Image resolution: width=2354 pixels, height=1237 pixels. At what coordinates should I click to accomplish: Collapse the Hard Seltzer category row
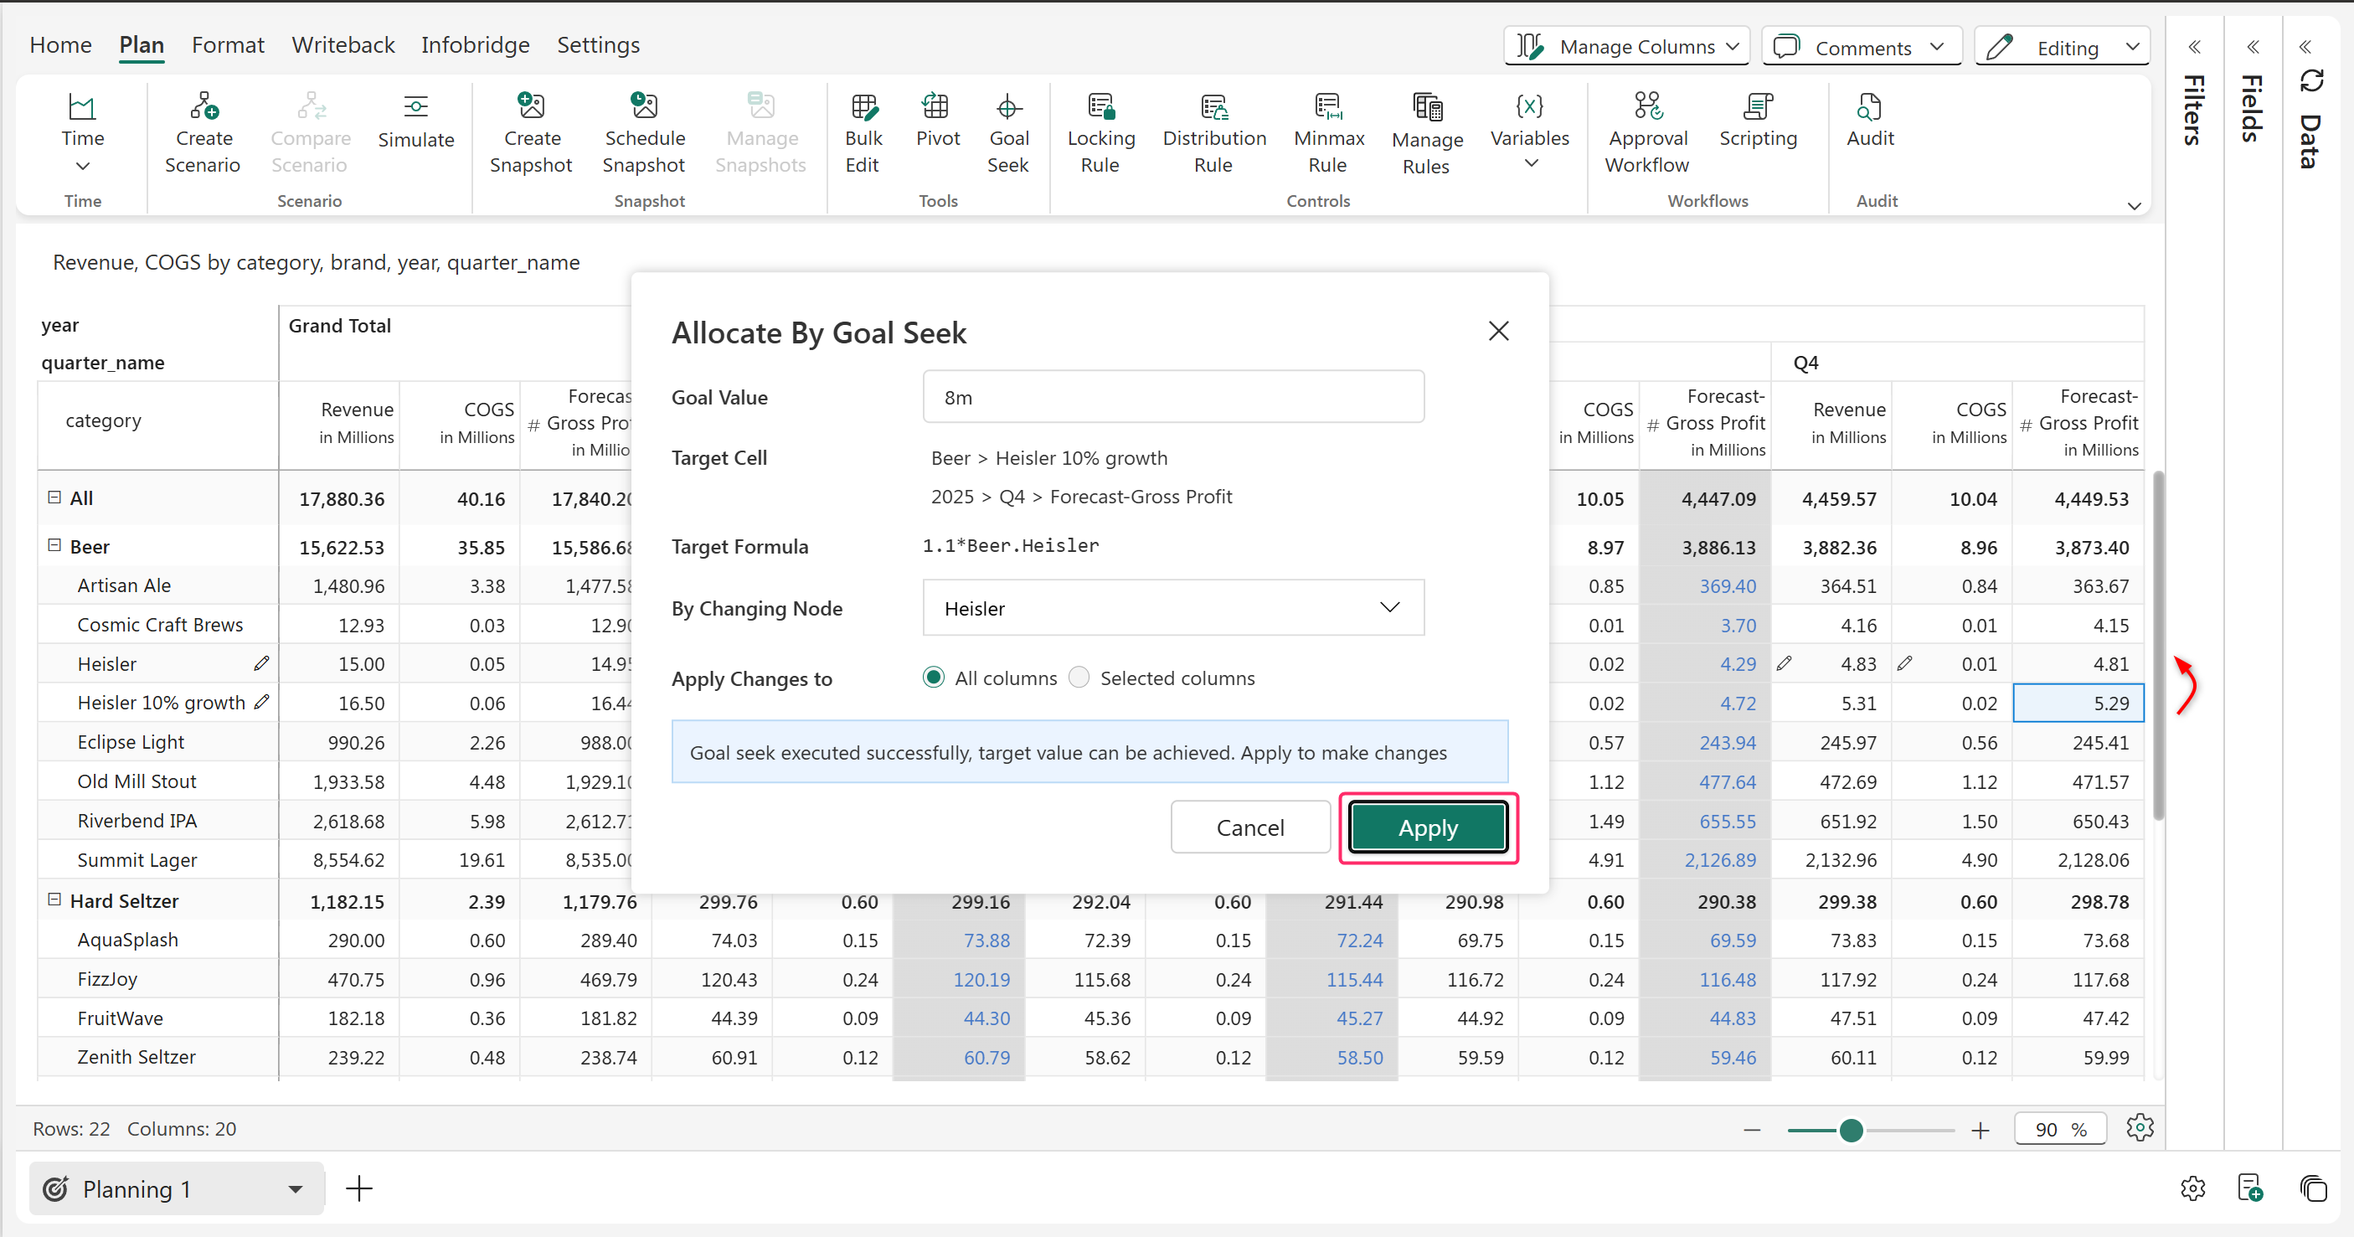[x=54, y=899]
